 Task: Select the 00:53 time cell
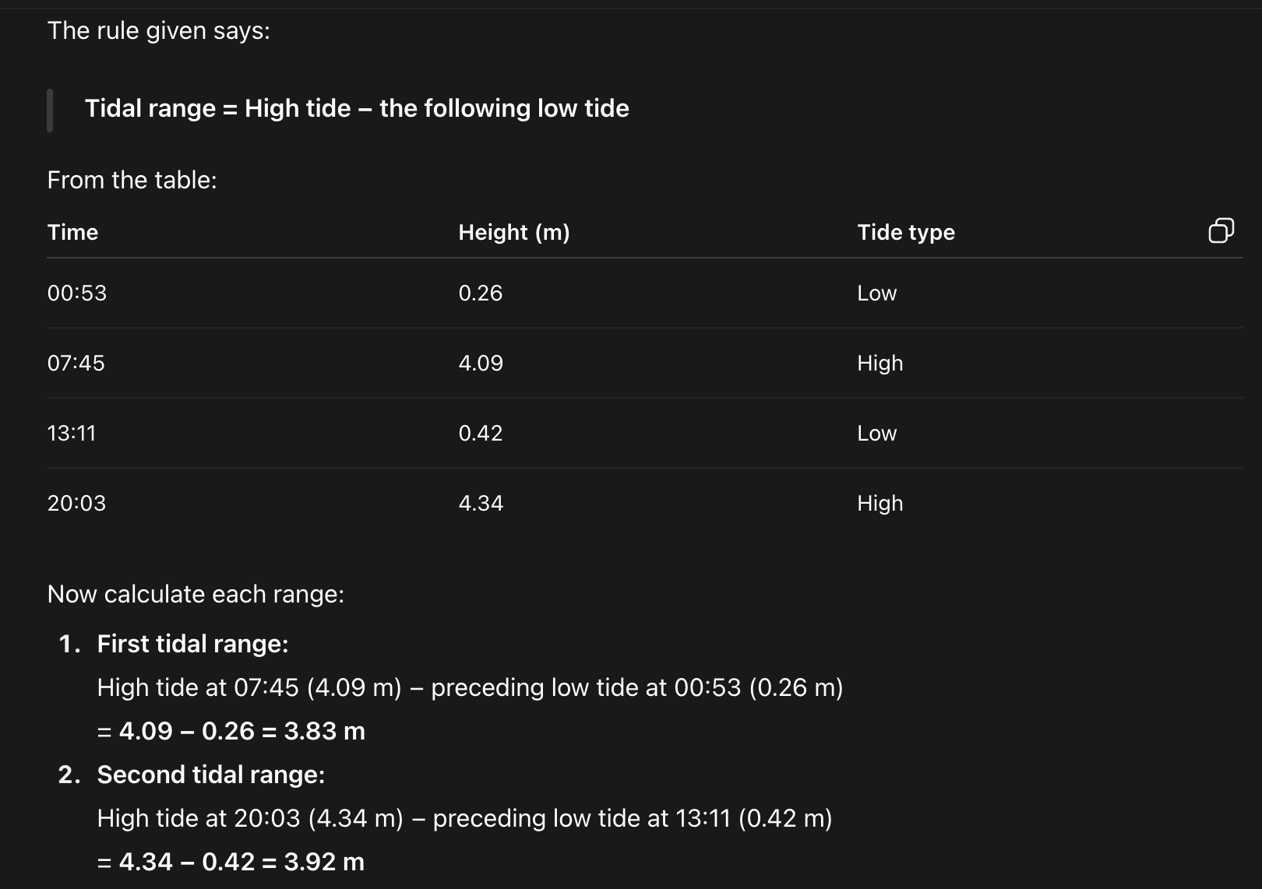(77, 293)
